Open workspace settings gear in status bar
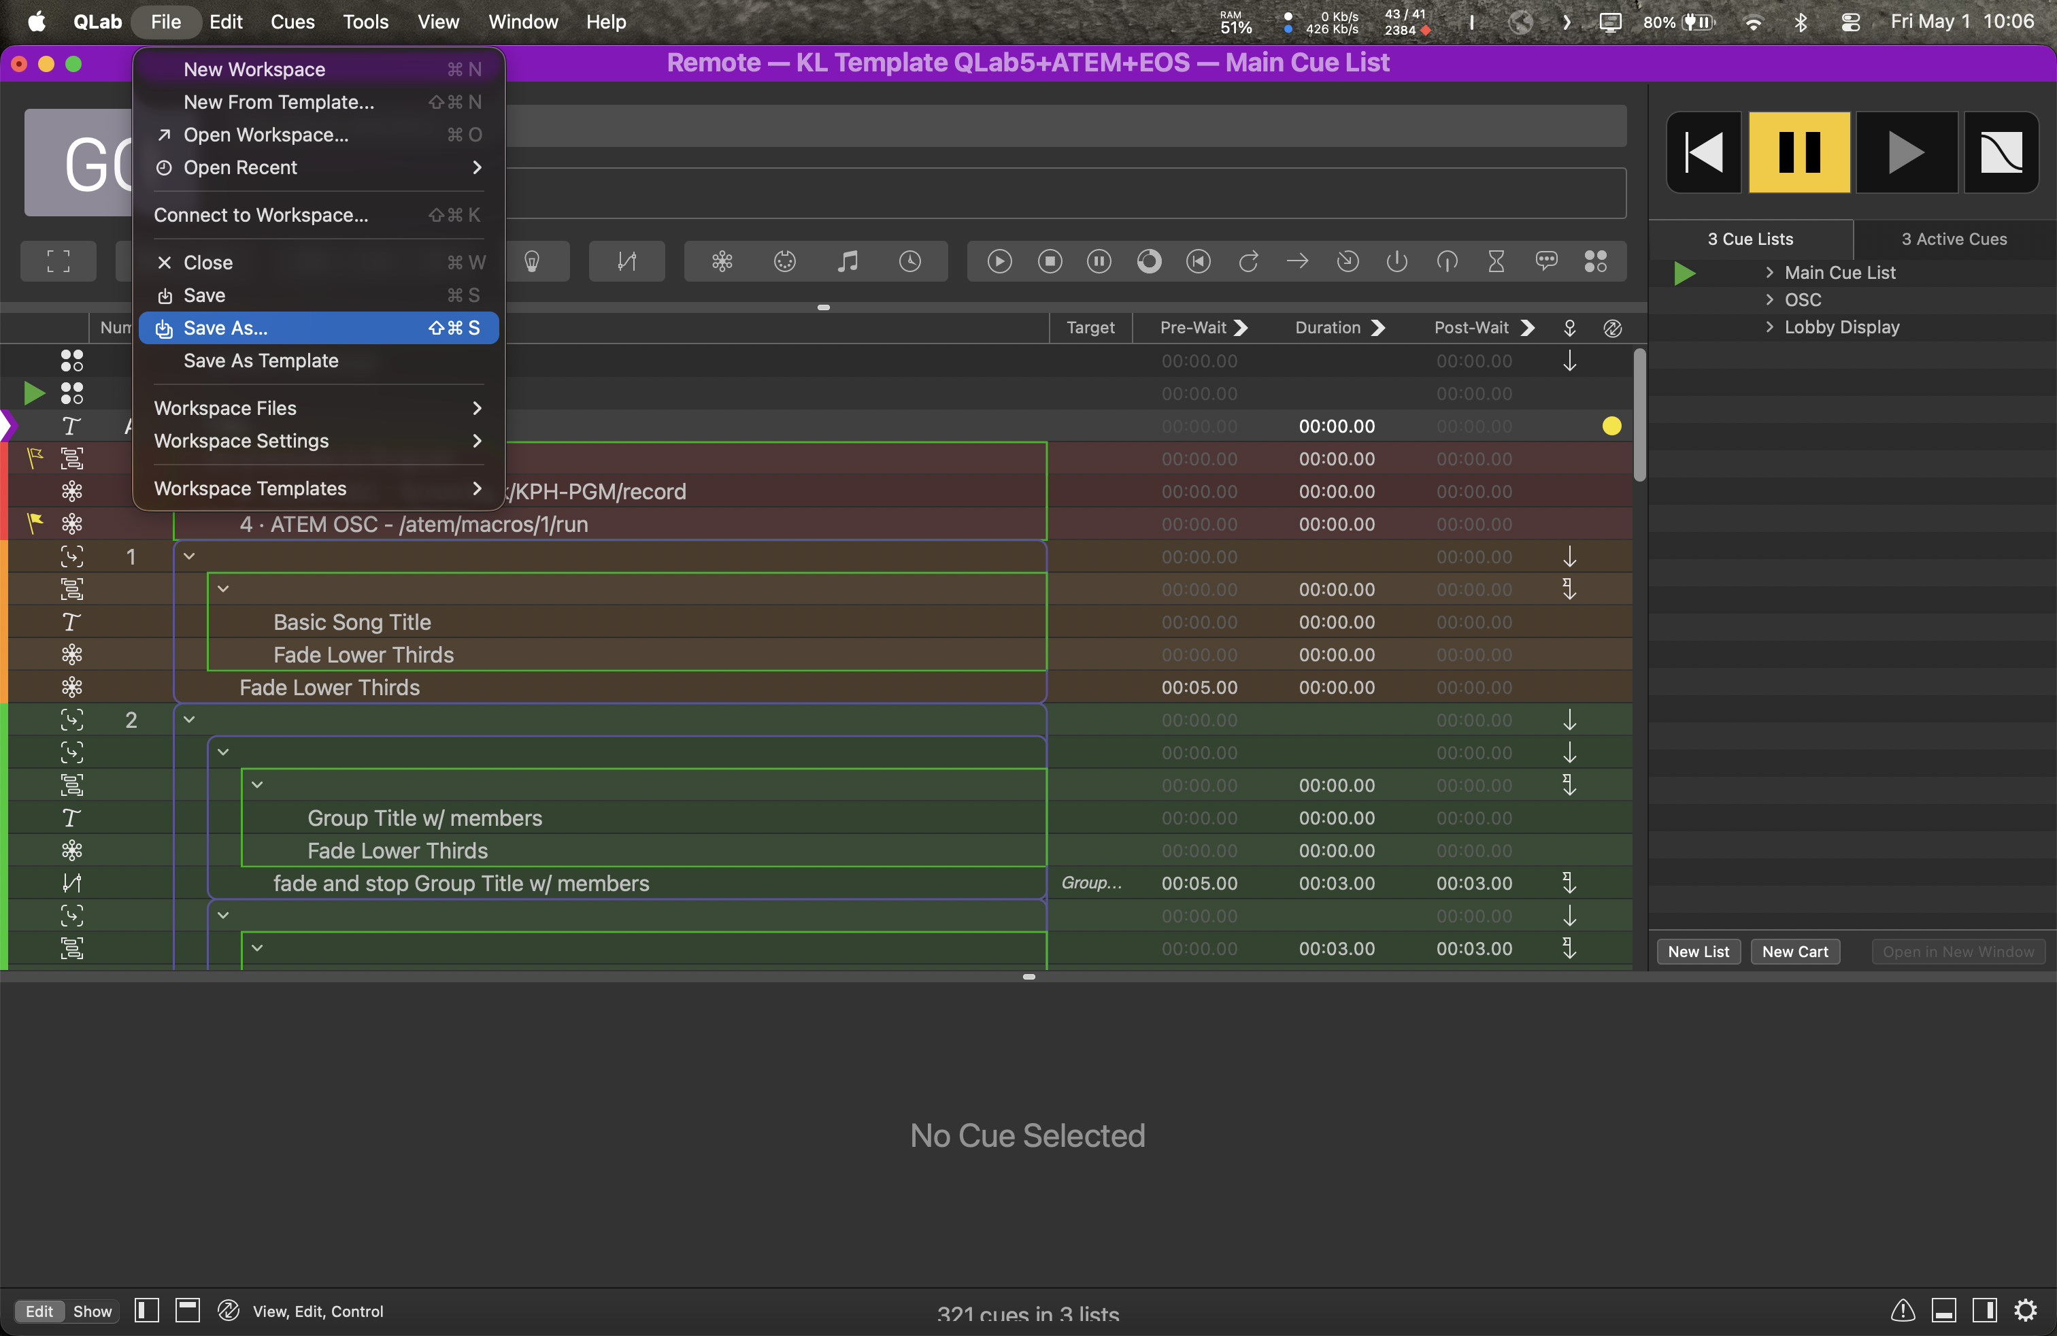Screen dimensions: 2057x1336 pos(2026,1311)
